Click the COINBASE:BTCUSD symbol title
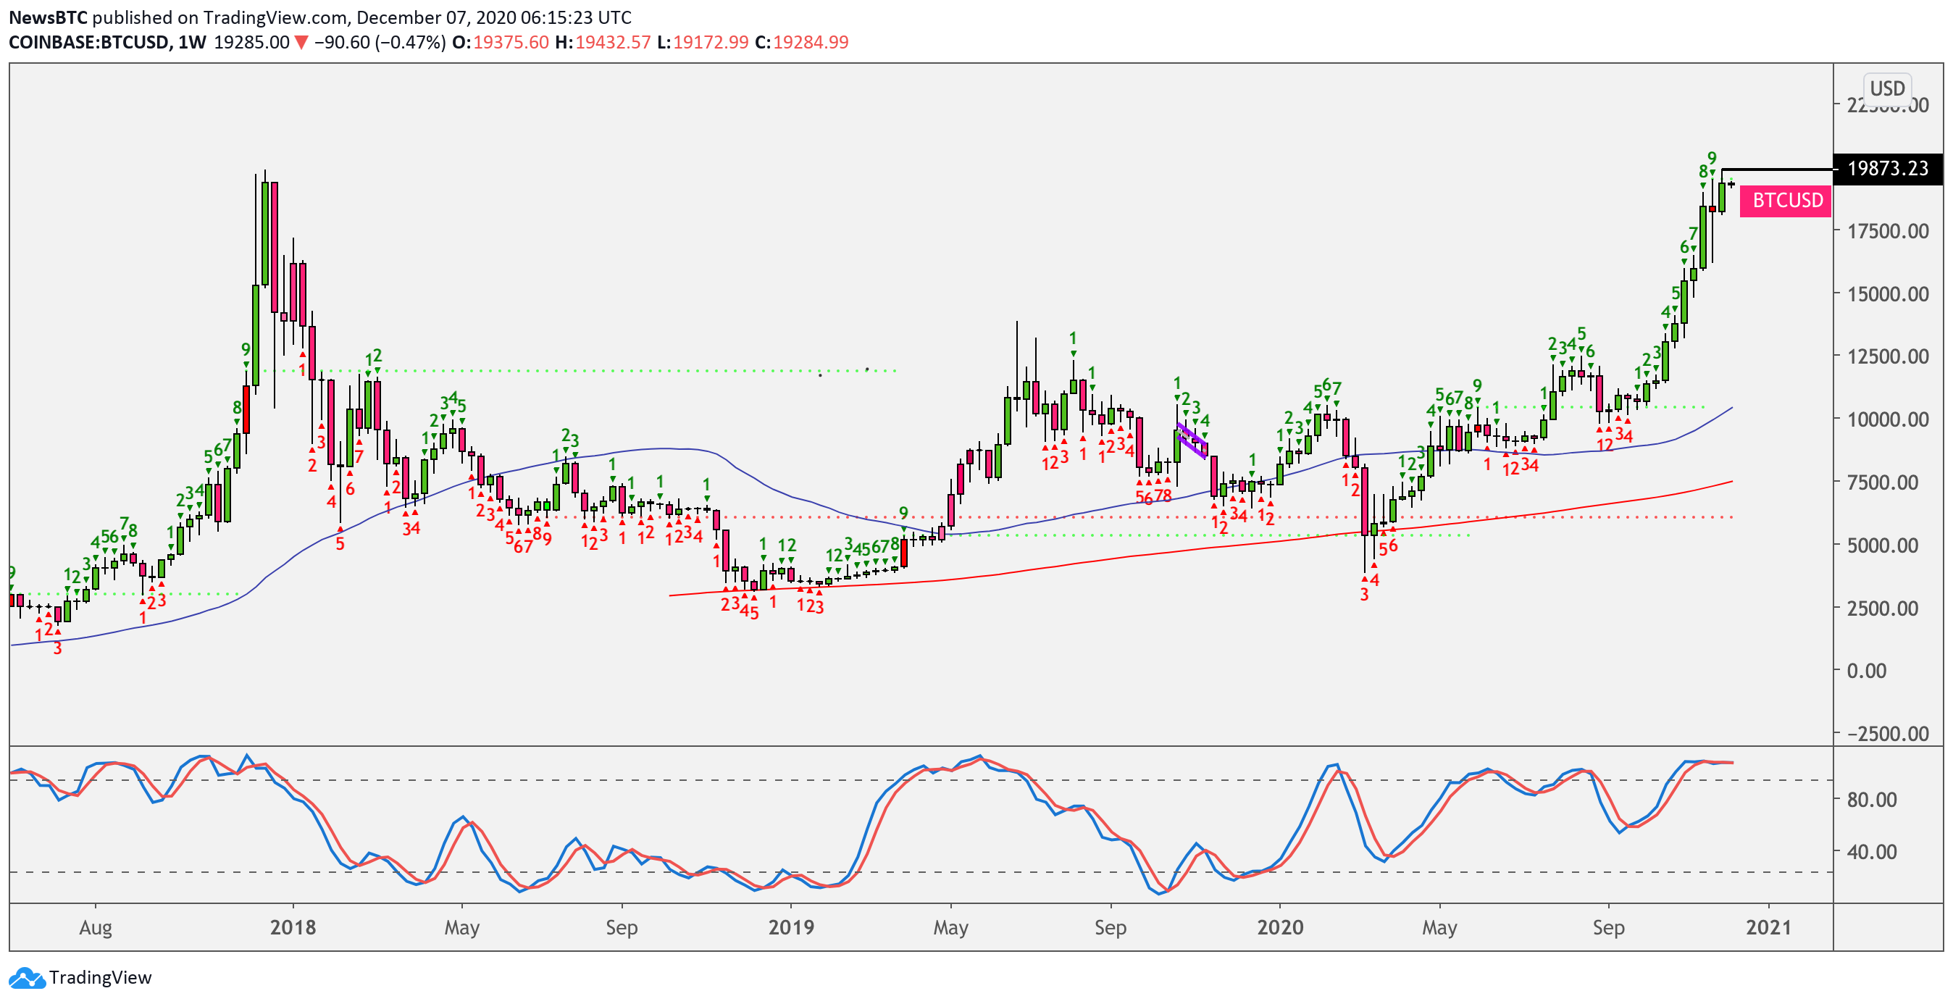 [x=88, y=43]
